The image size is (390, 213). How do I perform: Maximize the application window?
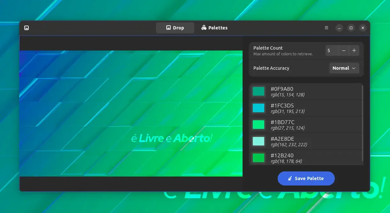click(351, 28)
